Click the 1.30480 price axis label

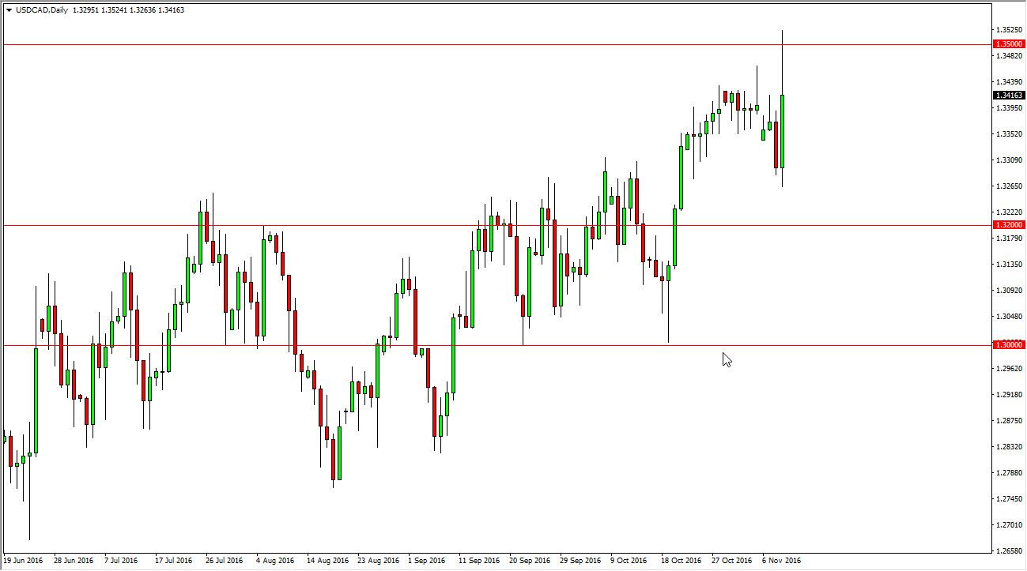pyautogui.click(x=1010, y=316)
